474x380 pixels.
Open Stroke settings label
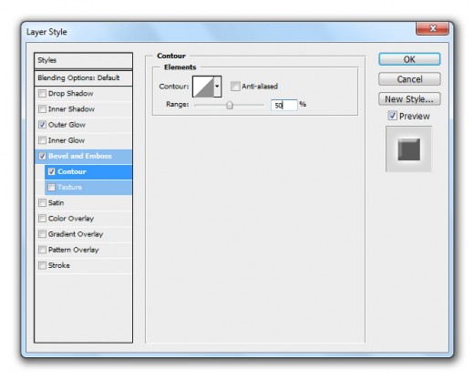point(59,265)
